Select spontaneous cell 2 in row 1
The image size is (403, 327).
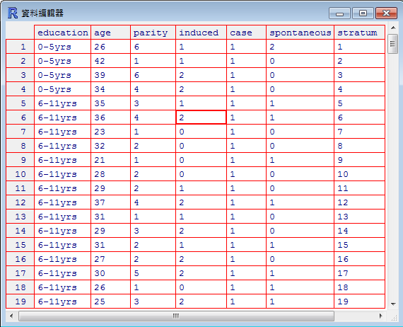pyautogui.click(x=300, y=47)
